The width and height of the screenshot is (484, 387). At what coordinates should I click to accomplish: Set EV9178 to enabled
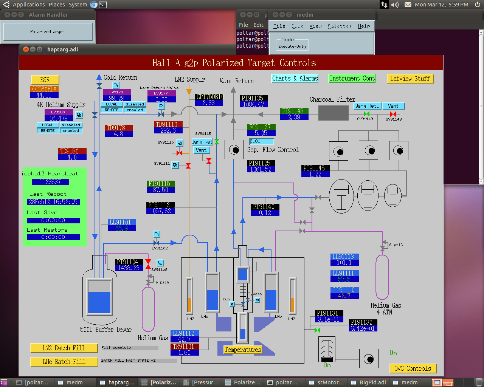135,110
